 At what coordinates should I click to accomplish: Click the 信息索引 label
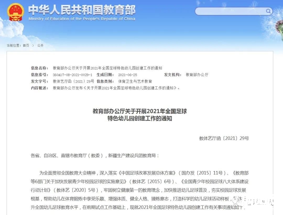coord(40,75)
